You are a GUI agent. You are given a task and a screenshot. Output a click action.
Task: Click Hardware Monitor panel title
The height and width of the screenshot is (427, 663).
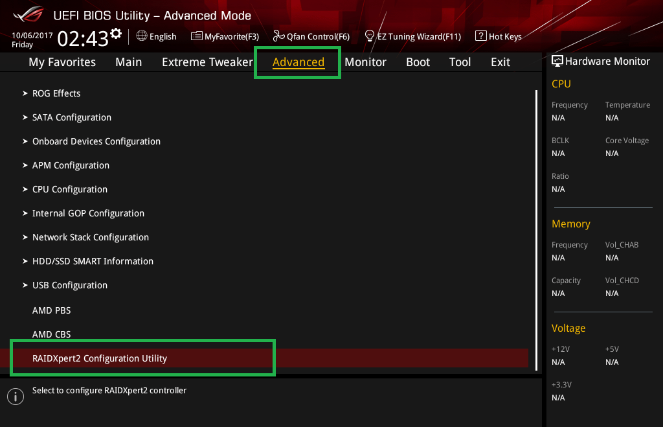pos(607,62)
